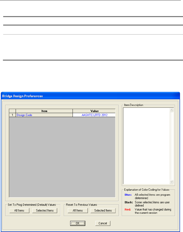This screenshot has height=232, width=183.
Task: Click the Black color coding label
Action: click(x=129, y=202)
